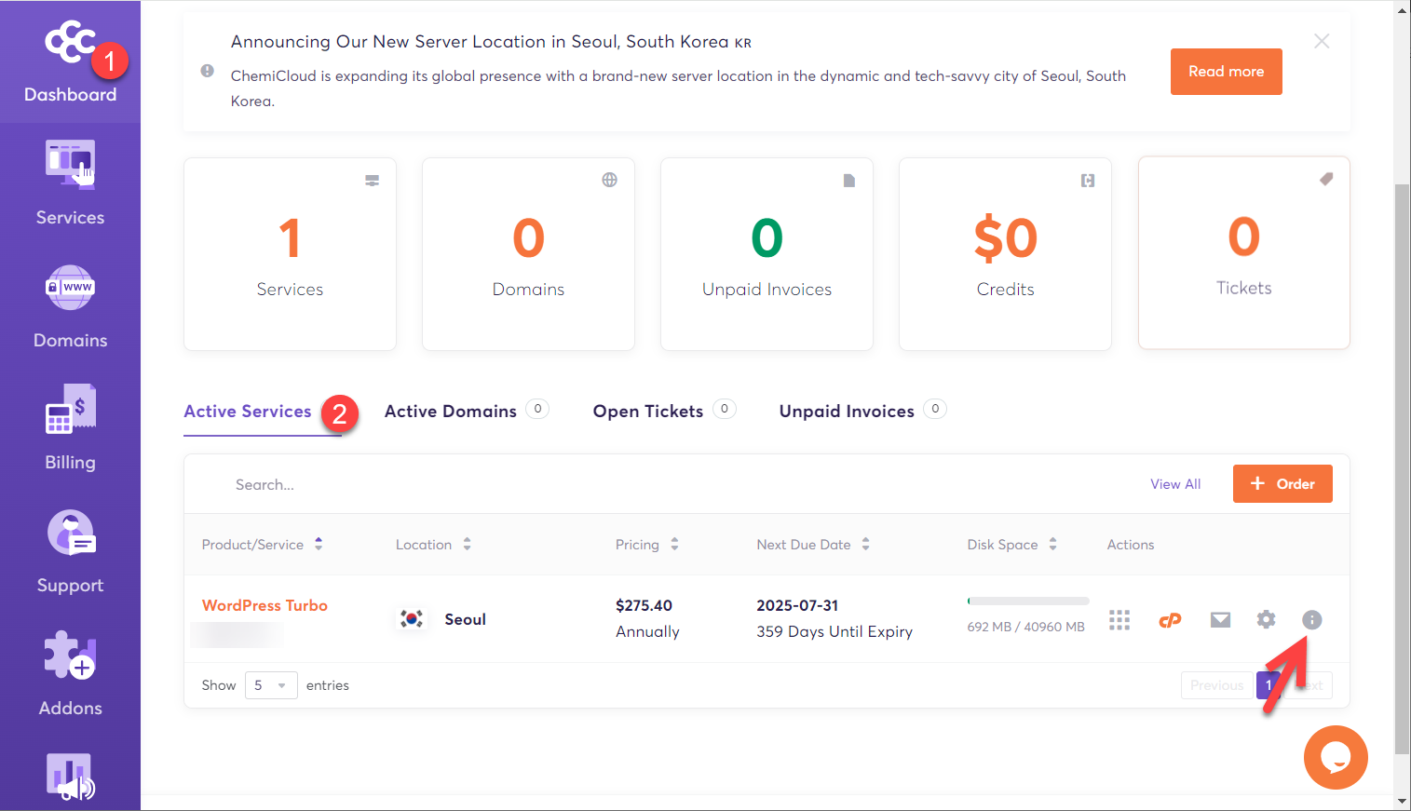Click the disk space usage bar
This screenshot has height=811, width=1411.
coord(1028,601)
